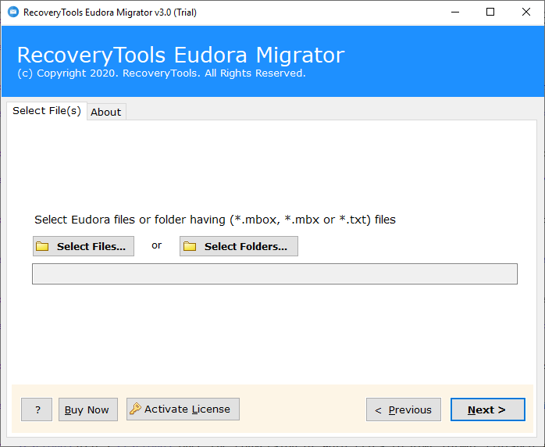This screenshot has width=545, height=447.
Task: Minimize the Eudora Migrator window
Action: (455, 13)
